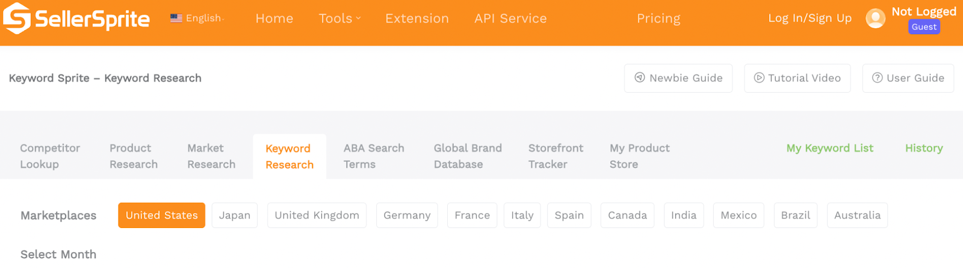Image resolution: width=963 pixels, height=269 pixels.
Task: Click the US flag language icon
Action: point(176,18)
